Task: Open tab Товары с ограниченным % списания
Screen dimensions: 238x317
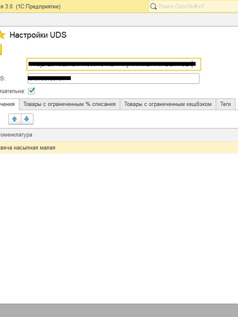Action: pyautogui.click(x=69, y=104)
